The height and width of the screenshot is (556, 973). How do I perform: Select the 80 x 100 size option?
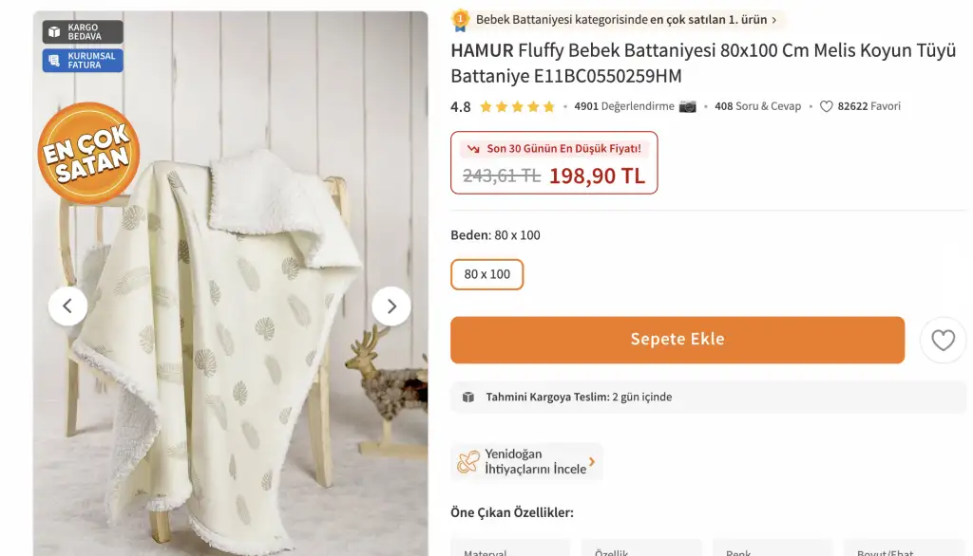click(486, 274)
